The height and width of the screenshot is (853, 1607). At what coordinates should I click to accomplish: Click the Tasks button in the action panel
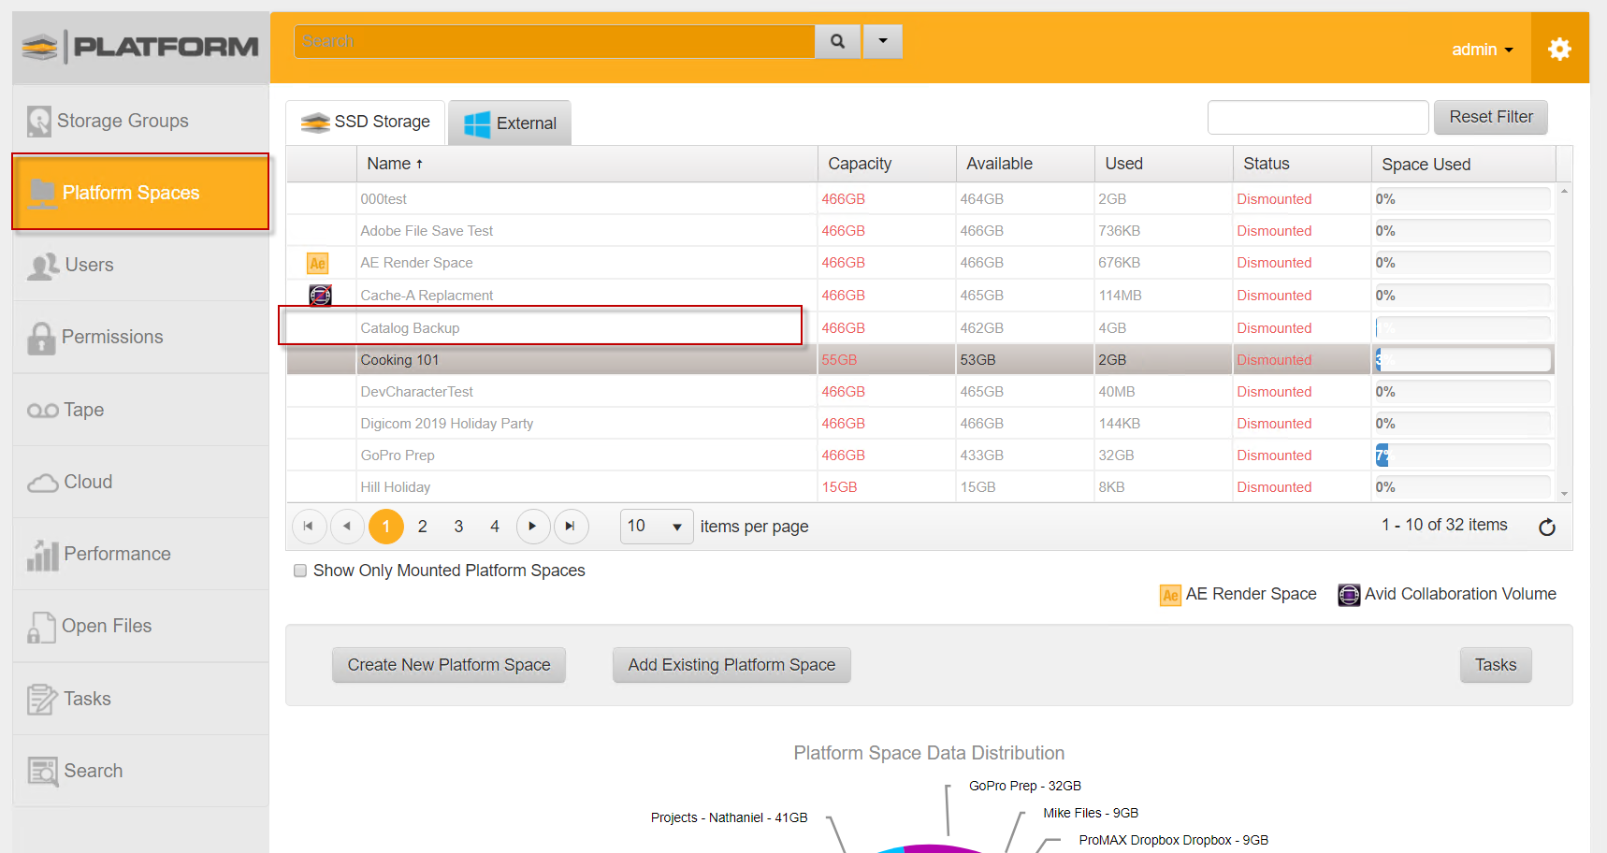[x=1496, y=665]
